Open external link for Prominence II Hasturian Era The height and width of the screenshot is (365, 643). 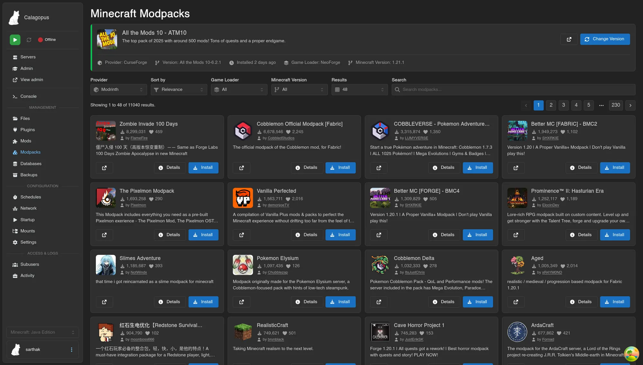tap(516, 235)
